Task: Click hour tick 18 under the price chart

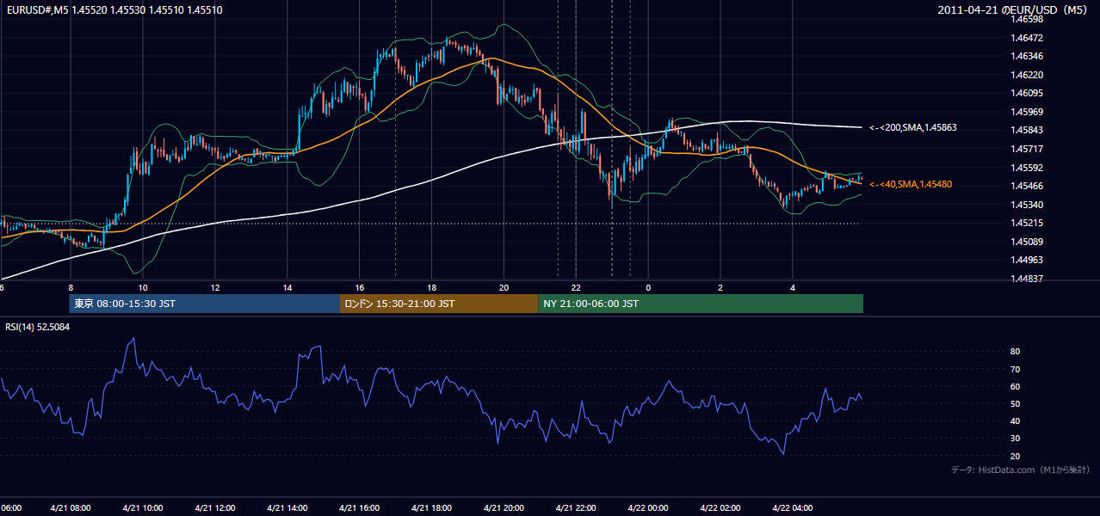Action: pos(432,287)
